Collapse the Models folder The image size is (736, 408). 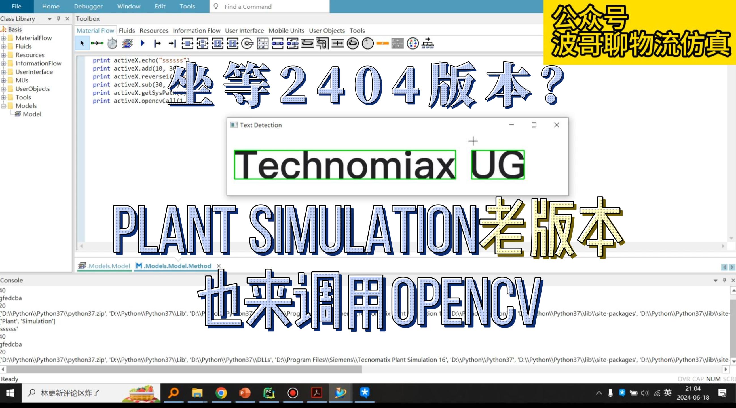click(3, 106)
